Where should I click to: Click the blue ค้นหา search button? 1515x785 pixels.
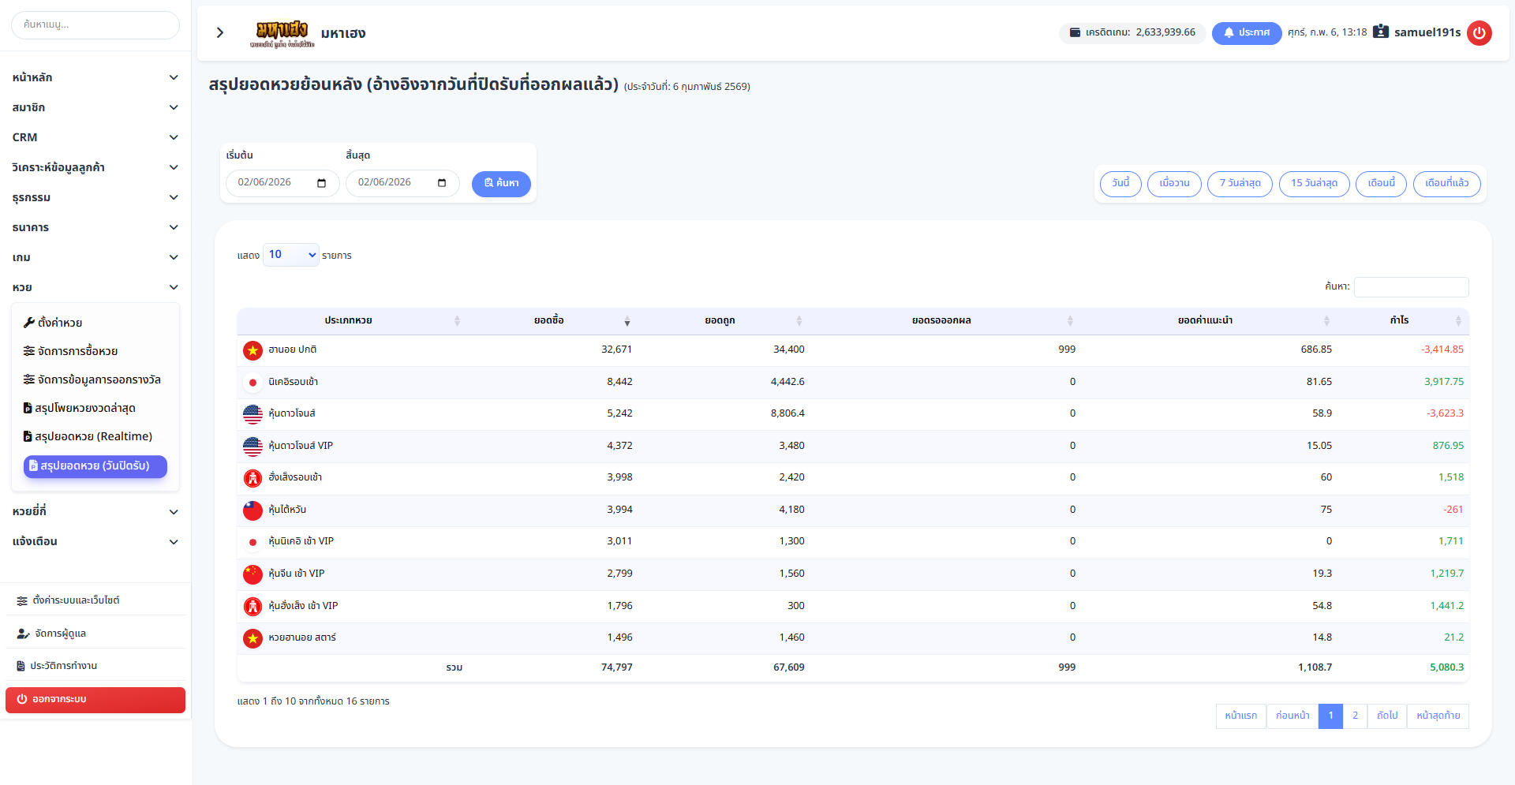[501, 183]
